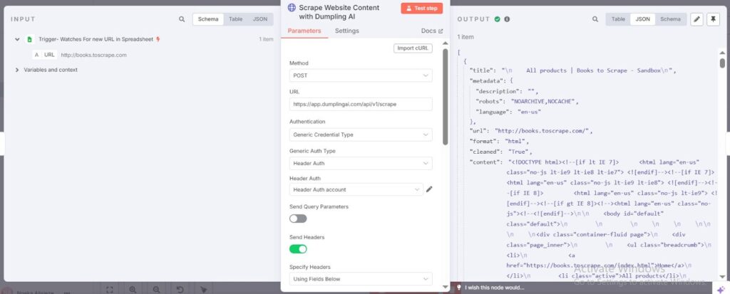The width and height of the screenshot is (730, 294).
Task: Disable the Send Headers toggle
Action: (x=298, y=248)
